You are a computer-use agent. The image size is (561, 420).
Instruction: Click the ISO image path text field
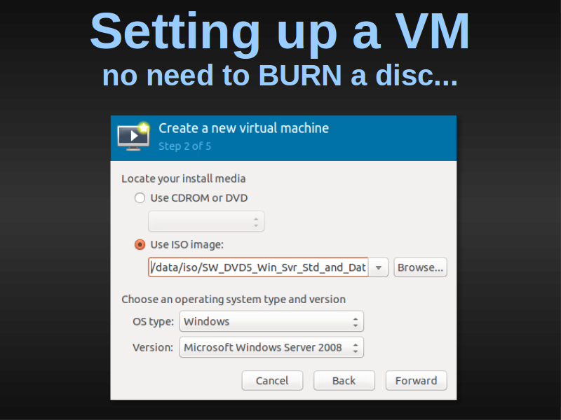click(258, 267)
